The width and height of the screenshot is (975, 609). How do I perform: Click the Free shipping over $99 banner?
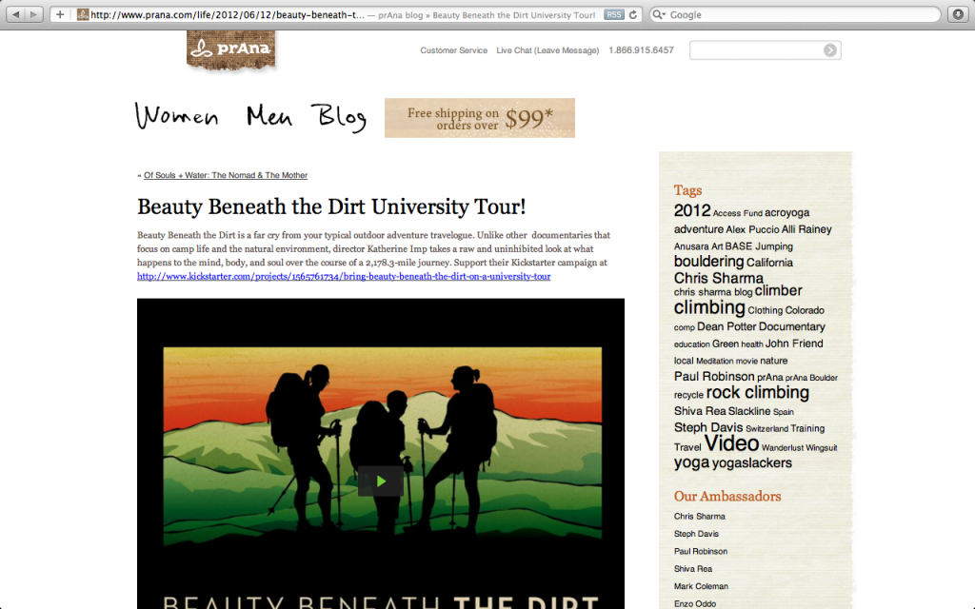click(x=480, y=117)
